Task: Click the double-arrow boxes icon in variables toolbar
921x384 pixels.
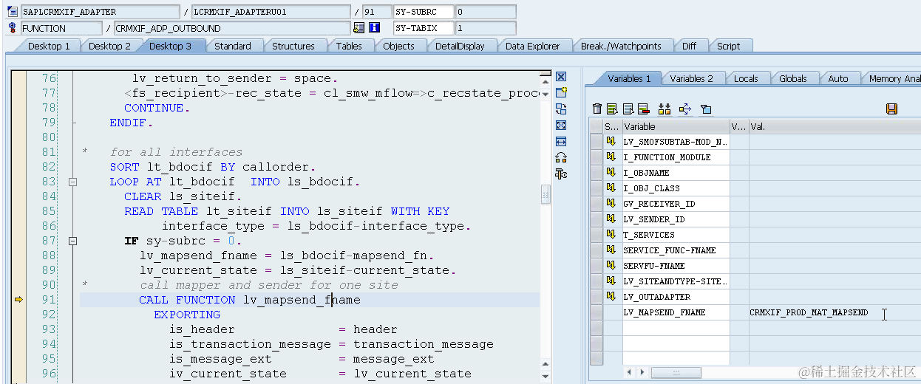Action: tap(665, 109)
